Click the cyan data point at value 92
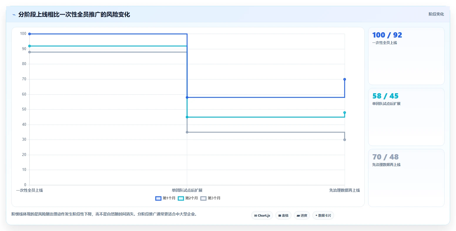 [x=29, y=46]
